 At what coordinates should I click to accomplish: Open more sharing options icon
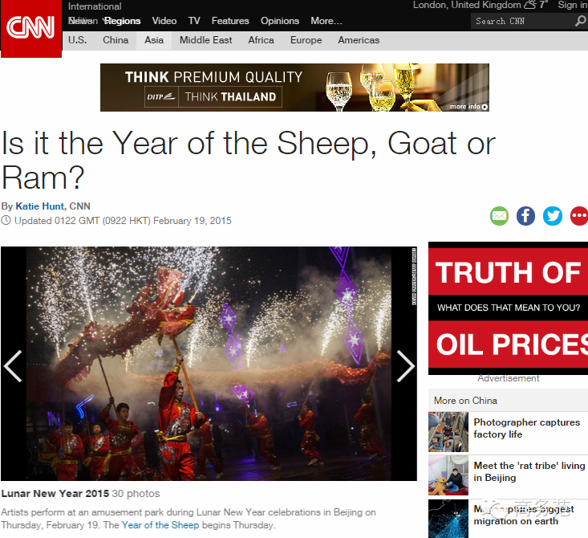(579, 216)
